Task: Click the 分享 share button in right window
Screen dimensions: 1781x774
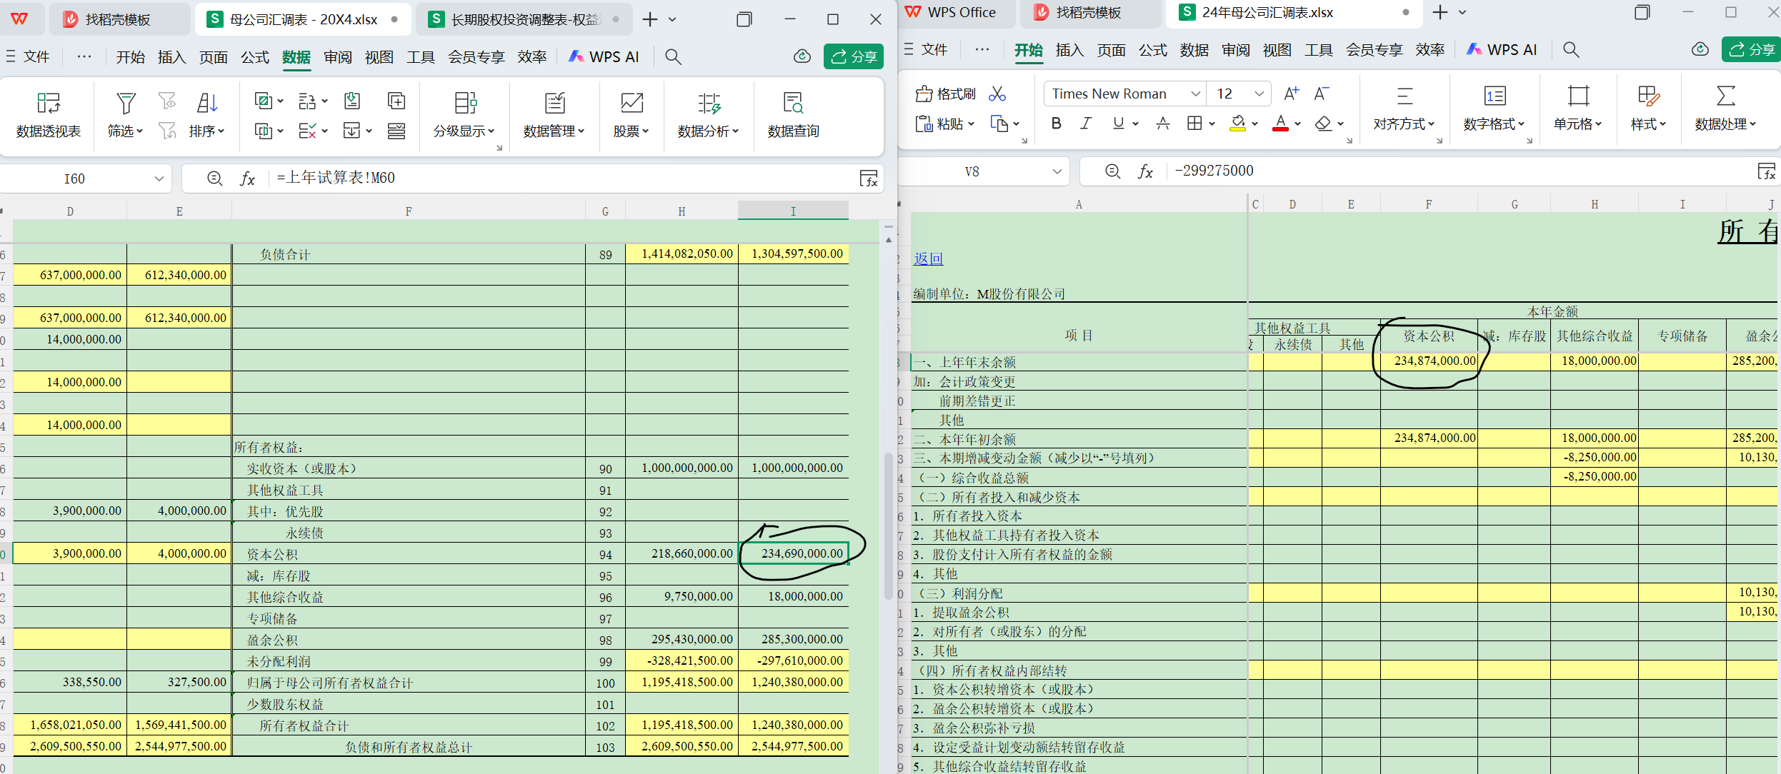Action: pyautogui.click(x=1752, y=49)
